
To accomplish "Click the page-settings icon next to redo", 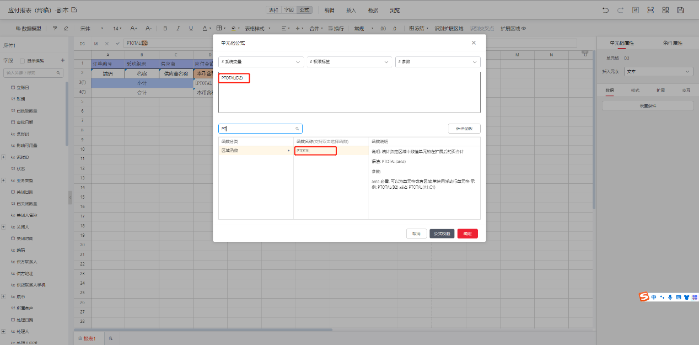I will click(x=636, y=10).
